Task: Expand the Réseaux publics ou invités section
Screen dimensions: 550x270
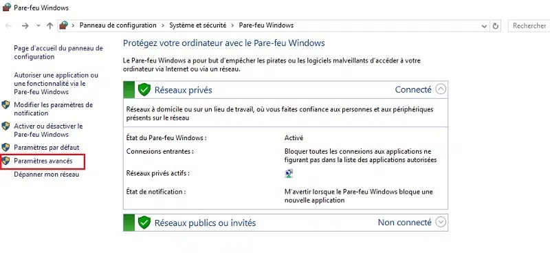Action: coord(441,223)
